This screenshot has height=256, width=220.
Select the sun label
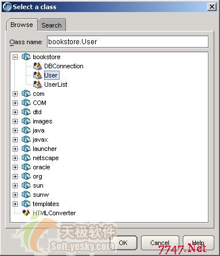pos(38,185)
